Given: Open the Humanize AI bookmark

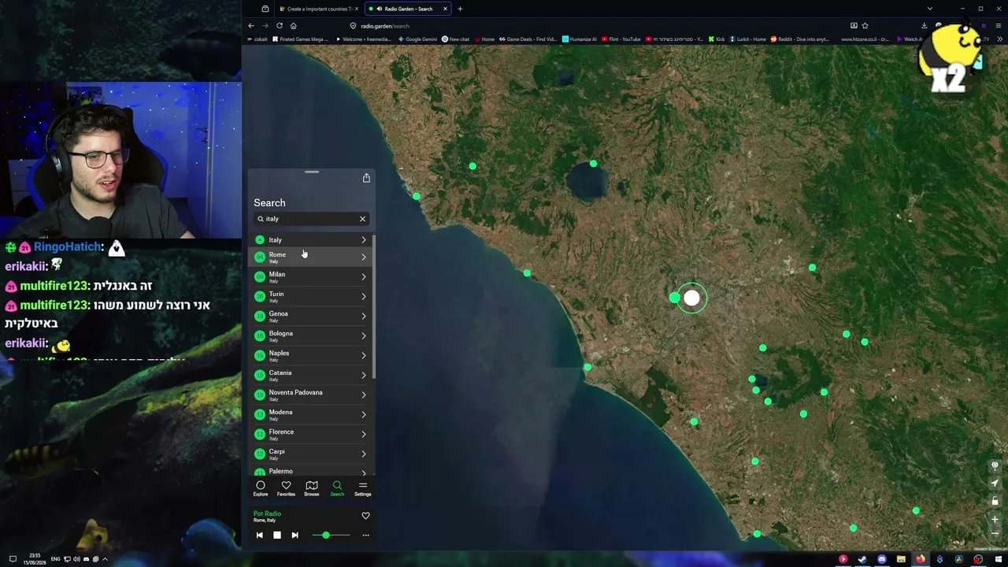Looking at the screenshot, I should pos(580,39).
